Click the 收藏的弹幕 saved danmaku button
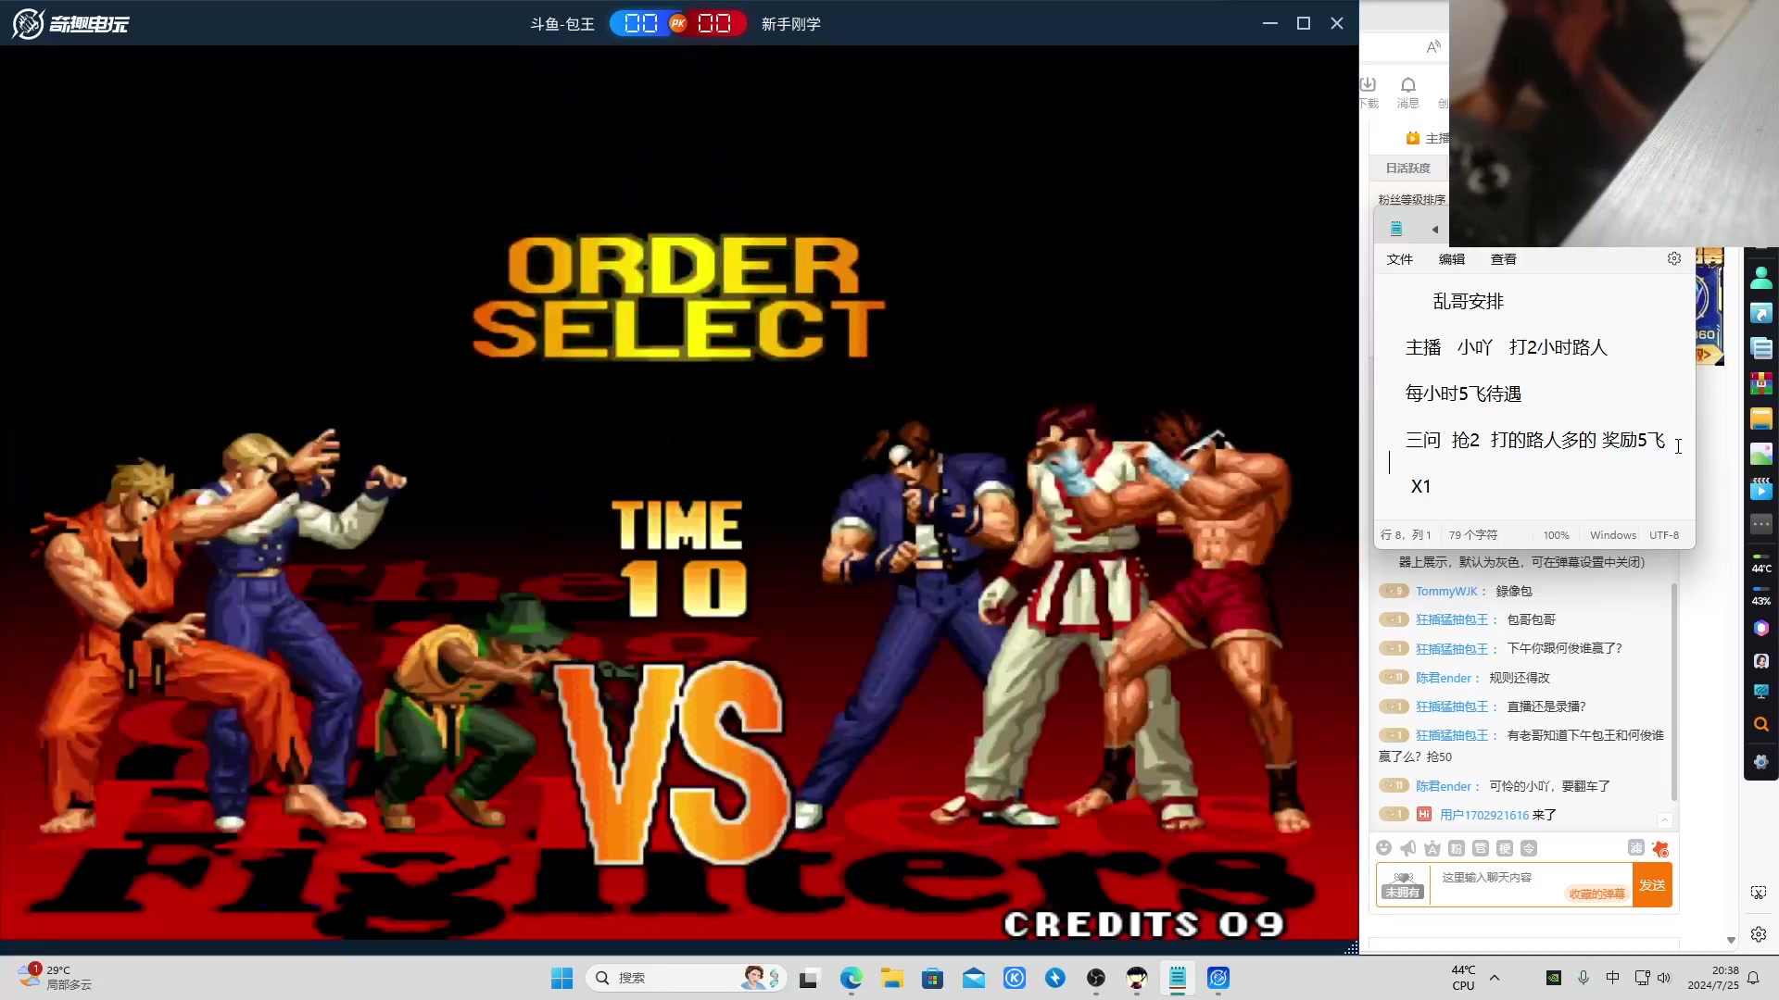The width and height of the screenshot is (1779, 1000). [x=1596, y=894]
